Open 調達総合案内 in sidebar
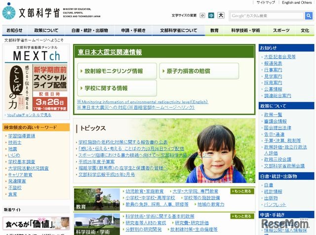Screen dimensions: 316x235 (277, 96)
